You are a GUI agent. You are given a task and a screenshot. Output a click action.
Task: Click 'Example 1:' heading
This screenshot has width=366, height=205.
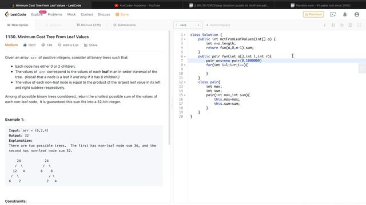15,120
